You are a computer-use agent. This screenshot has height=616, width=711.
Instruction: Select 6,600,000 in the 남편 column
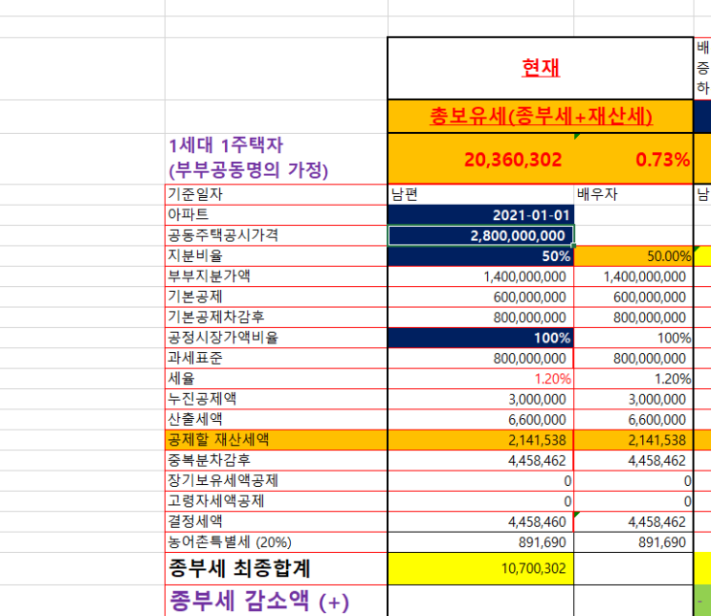click(x=481, y=419)
